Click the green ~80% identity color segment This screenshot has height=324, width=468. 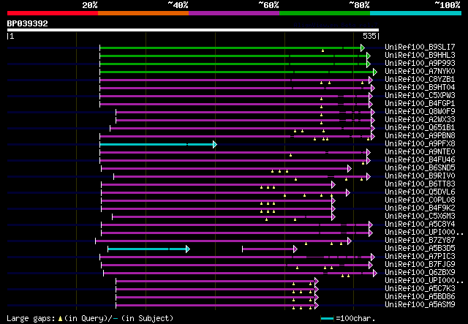(x=325, y=13)
